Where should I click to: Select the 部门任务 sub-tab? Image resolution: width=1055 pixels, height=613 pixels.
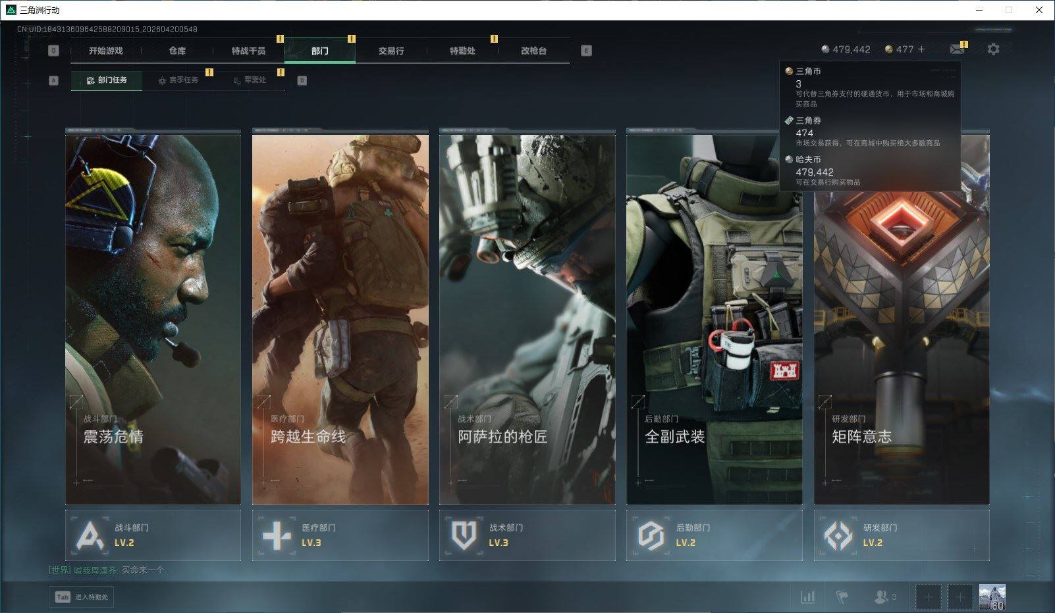tap(107, 80)
